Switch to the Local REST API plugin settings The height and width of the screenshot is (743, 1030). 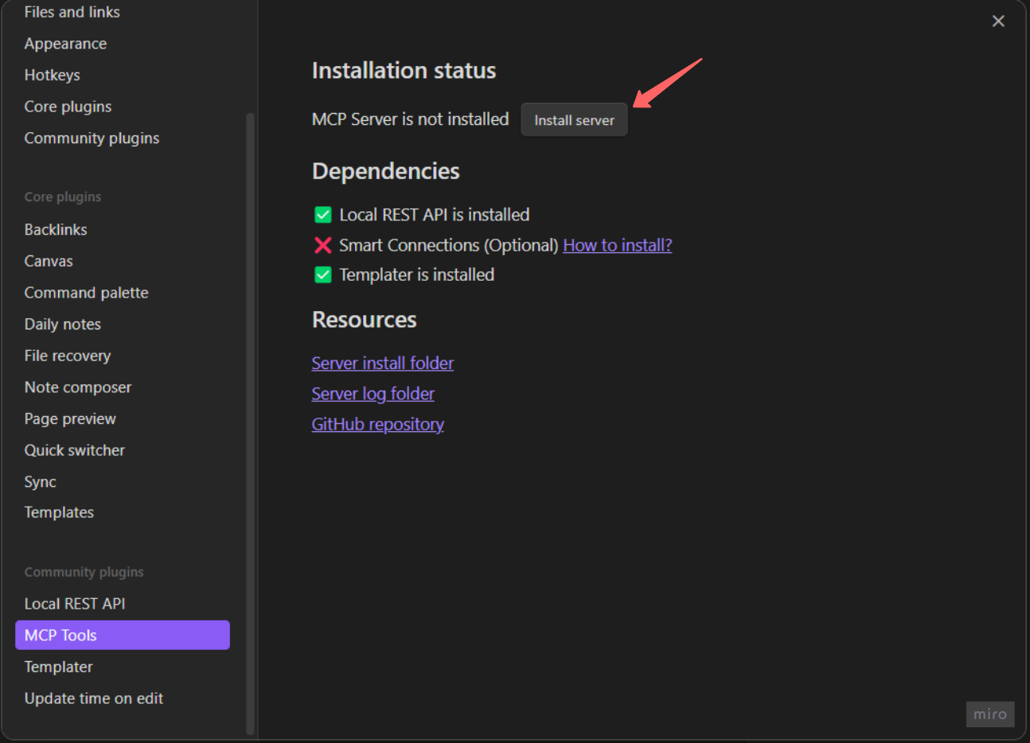click(x=74, y=603)
